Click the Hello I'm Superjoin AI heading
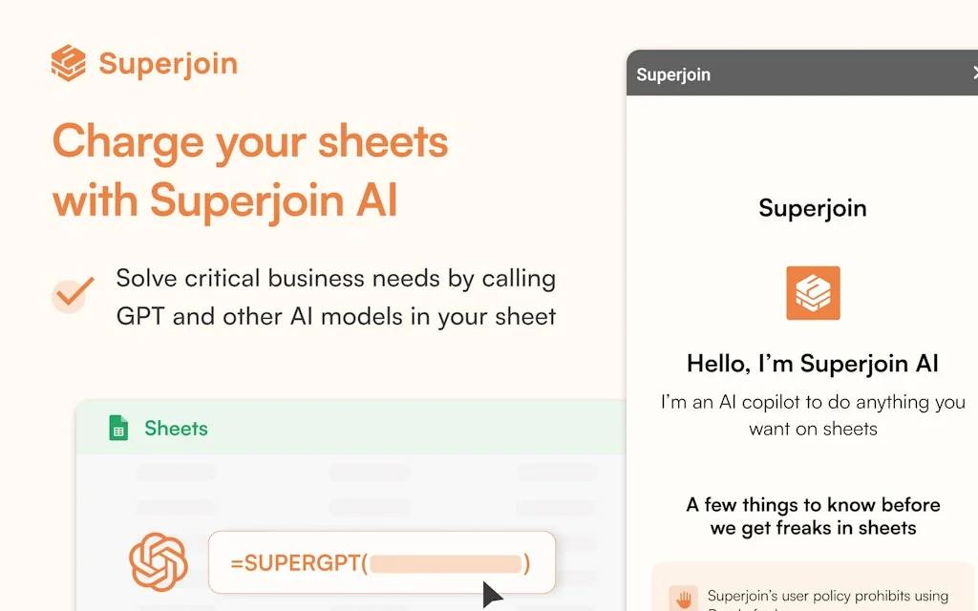Image resolution: width=978 pixels, height=611 pixels. (x=812, y=364)
